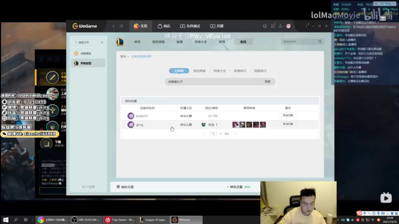Select the 英雄大全 sub-tab

[219, 71]
